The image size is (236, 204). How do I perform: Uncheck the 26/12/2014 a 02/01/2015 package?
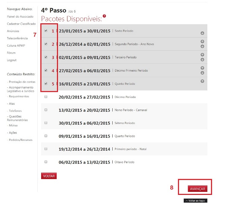[46, 44]
